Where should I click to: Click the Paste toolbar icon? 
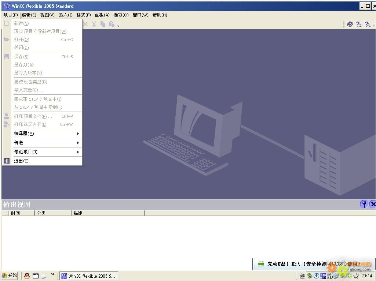[112, 24]
